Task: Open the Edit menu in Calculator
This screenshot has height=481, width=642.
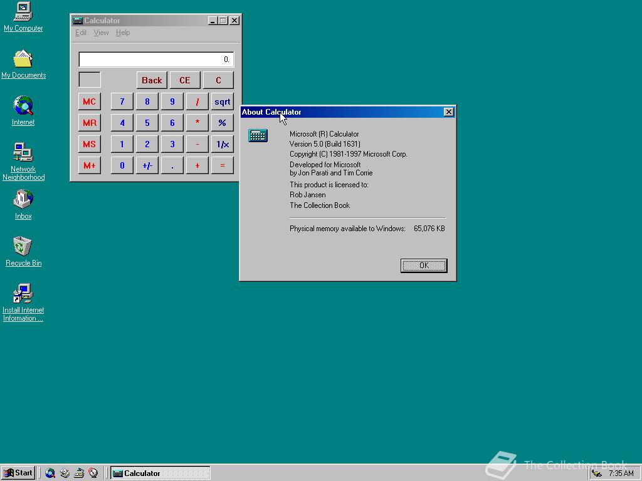Action: [81, 33]
